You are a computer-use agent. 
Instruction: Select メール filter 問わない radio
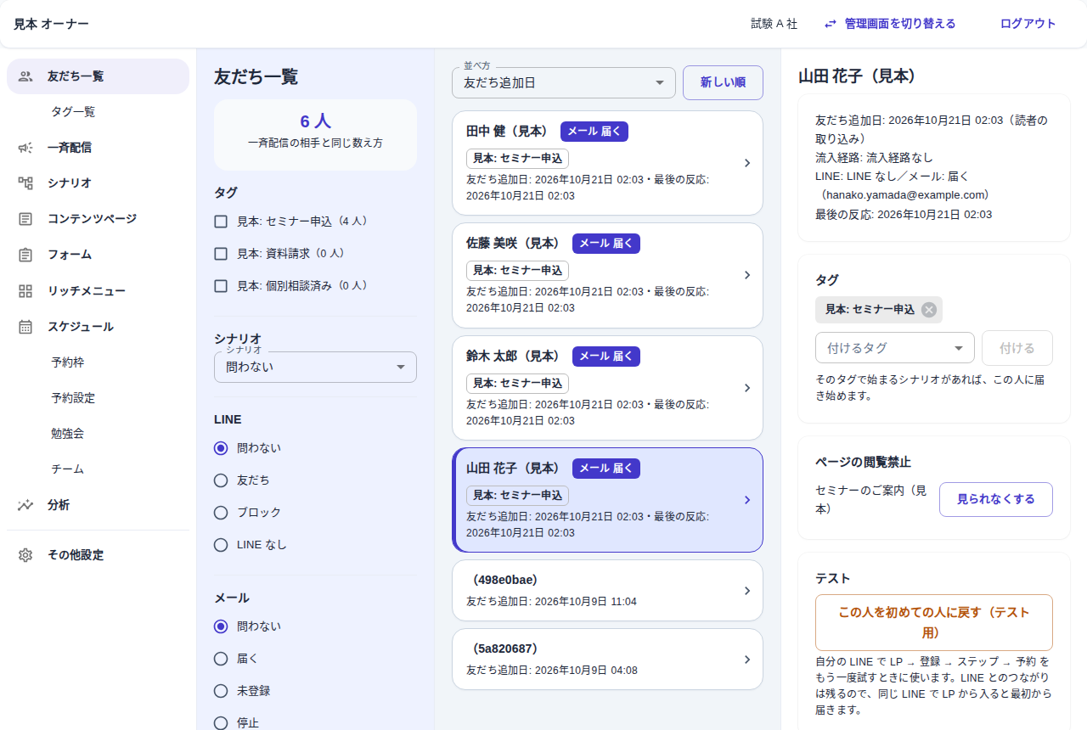coord(221,626)
